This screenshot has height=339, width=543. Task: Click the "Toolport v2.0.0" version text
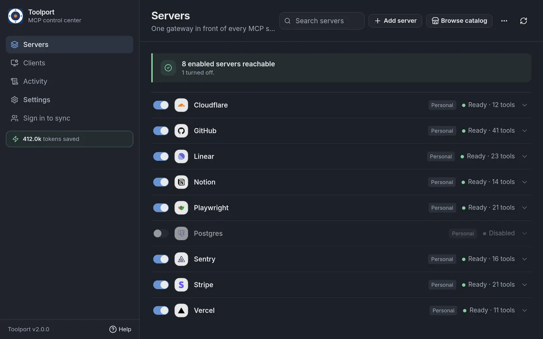click(x=29, y=329)
